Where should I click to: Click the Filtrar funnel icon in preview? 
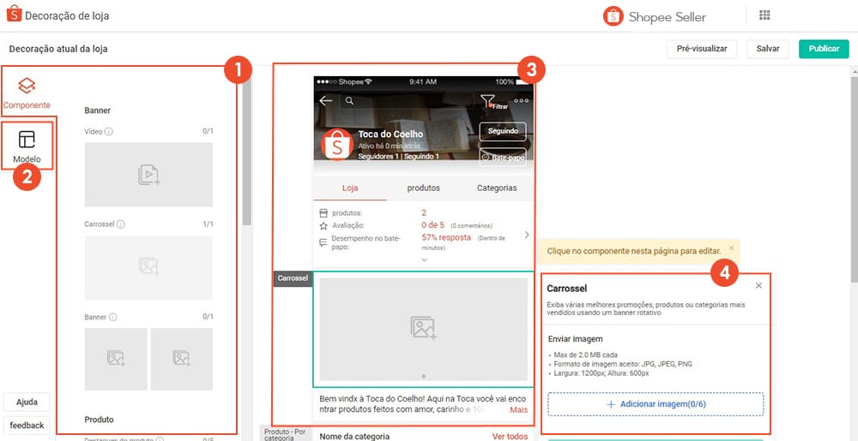click(488, 101)
